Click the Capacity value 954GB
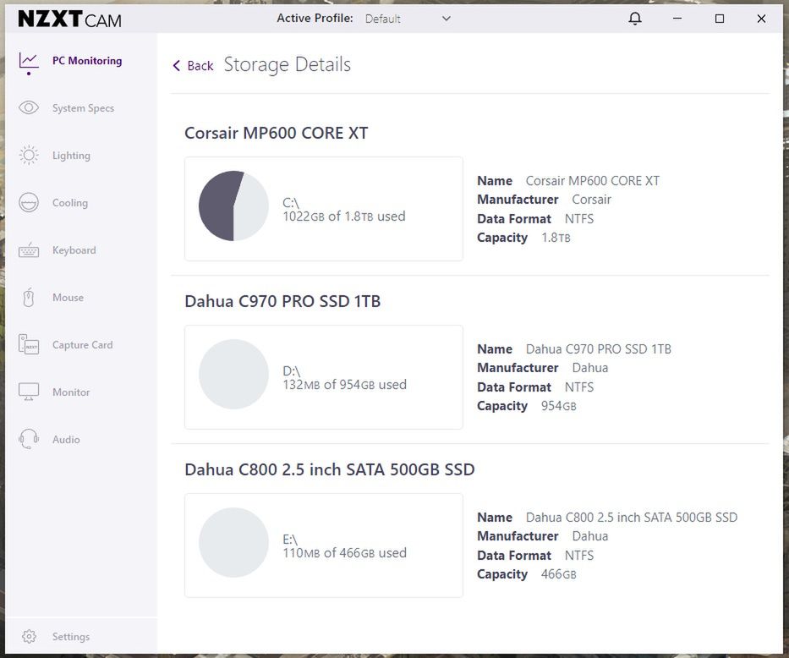The image size is (789, 658). click(558, 406)
